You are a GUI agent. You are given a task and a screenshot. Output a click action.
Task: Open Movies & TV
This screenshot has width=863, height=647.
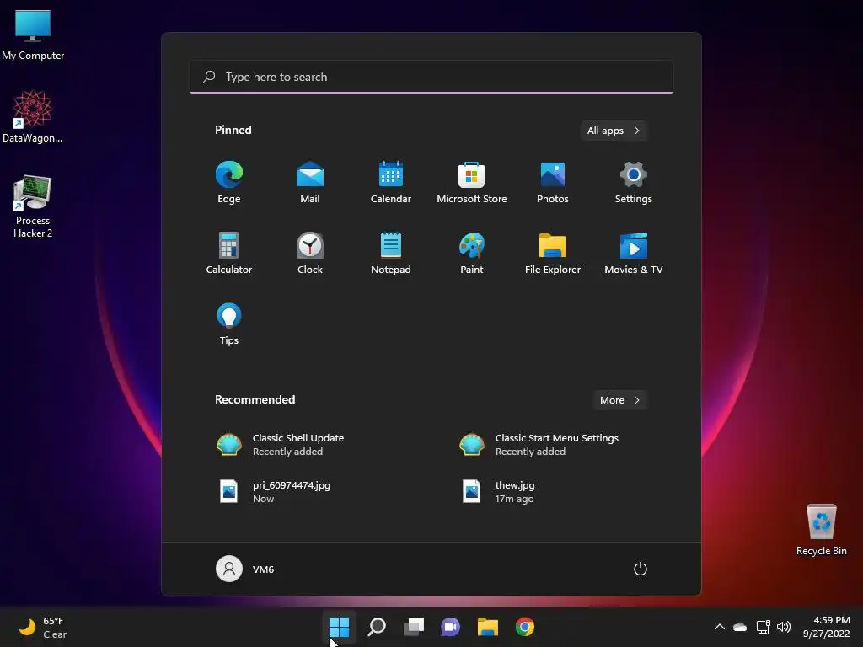pos(634,253)
